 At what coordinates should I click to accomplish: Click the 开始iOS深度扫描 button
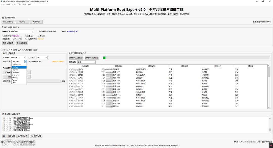pyautogui.click(x=92, y=58)
